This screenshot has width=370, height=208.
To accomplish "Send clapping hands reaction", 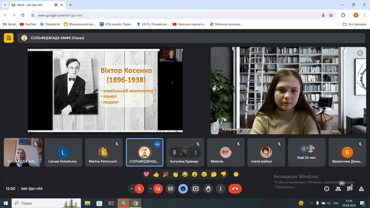I will [175, 174].
